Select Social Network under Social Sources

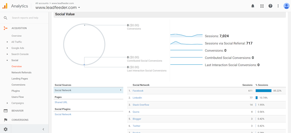coord(88,90)
